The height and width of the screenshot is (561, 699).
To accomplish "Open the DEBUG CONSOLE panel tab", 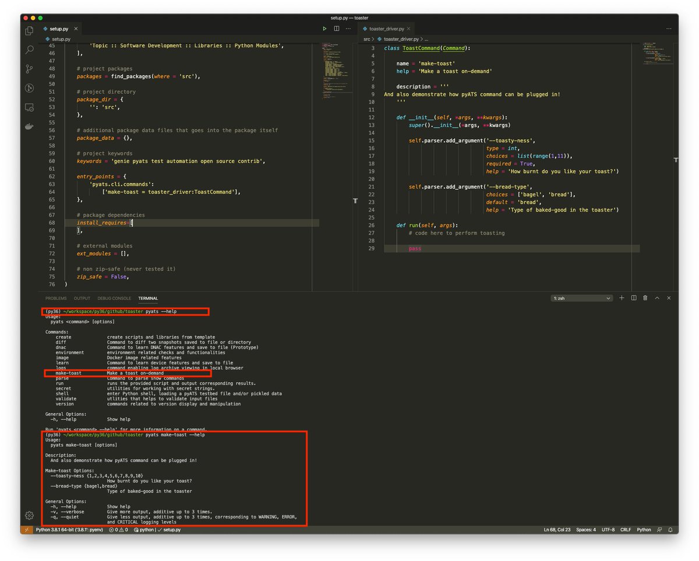I will pyautogui.click(x=115, y=298).
